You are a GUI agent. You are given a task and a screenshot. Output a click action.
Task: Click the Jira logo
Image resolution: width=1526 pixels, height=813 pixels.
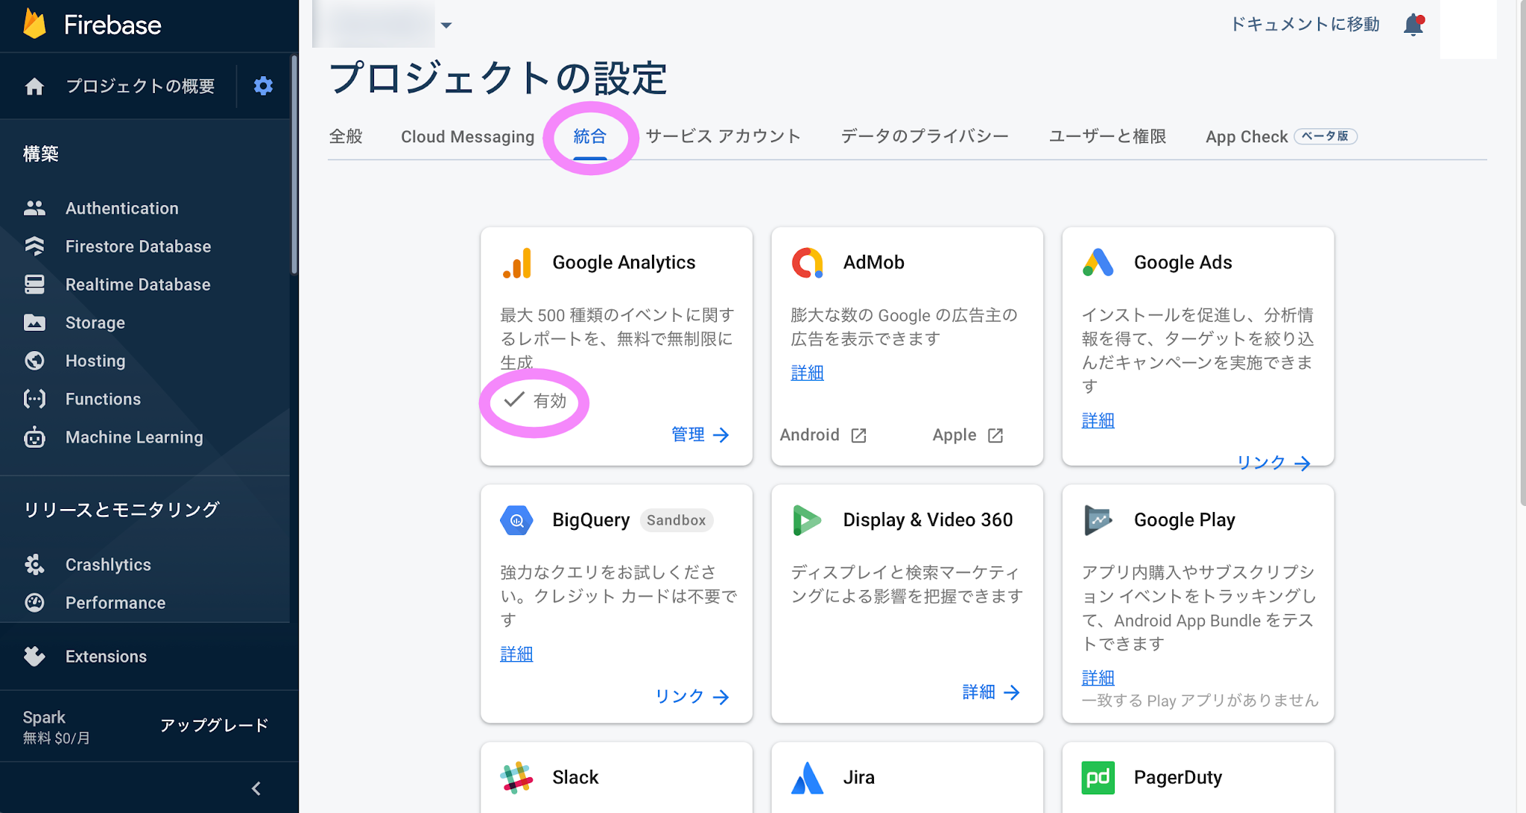pyautogui.click(x=807, y=778)
